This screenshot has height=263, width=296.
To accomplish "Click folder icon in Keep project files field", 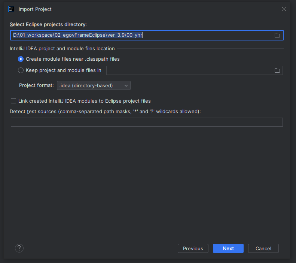I will [x=277, y=70].
